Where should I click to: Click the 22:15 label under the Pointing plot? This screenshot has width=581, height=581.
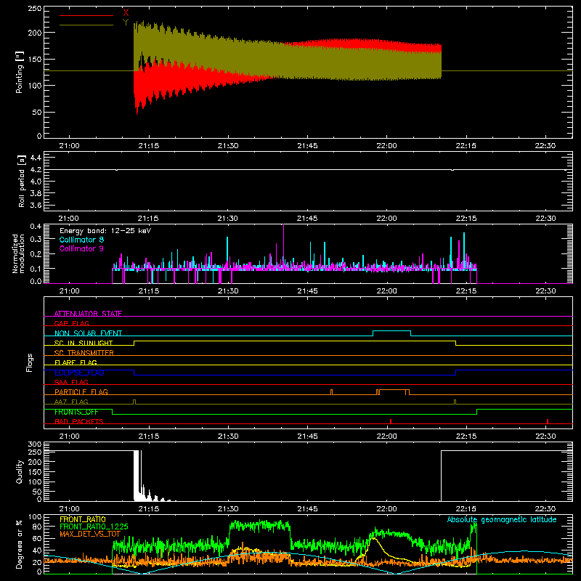(466, 146)
